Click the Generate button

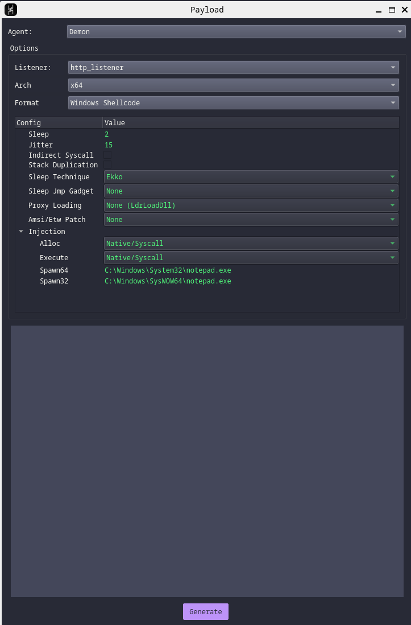[x=206, y=611]
